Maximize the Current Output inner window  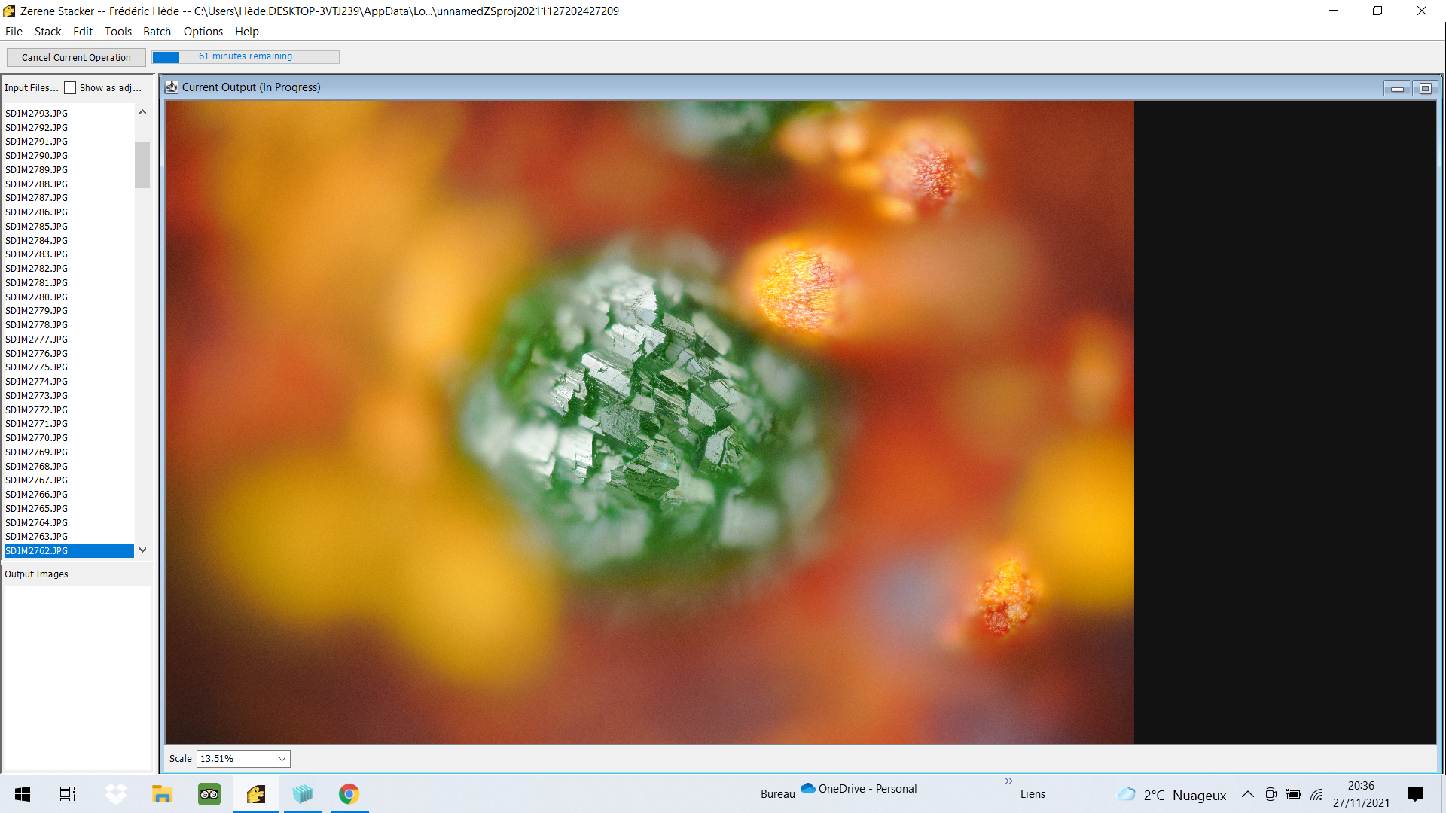point(1425,88)
